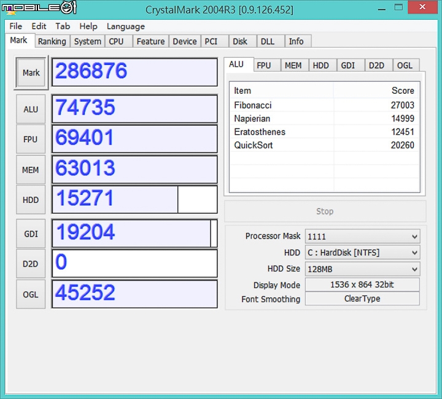
Task: Minimize the CrystalMark window
Action: 382,9
